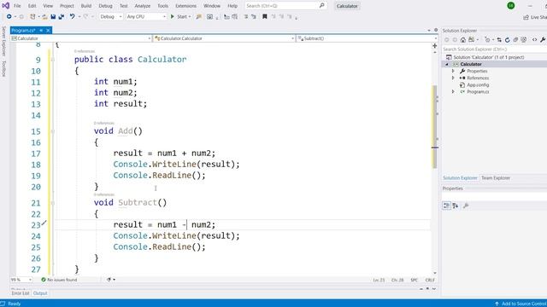This screenshot has width=547, height=307.
Task: Click Sync with Active Document icon
Action: tap(499, 40)
